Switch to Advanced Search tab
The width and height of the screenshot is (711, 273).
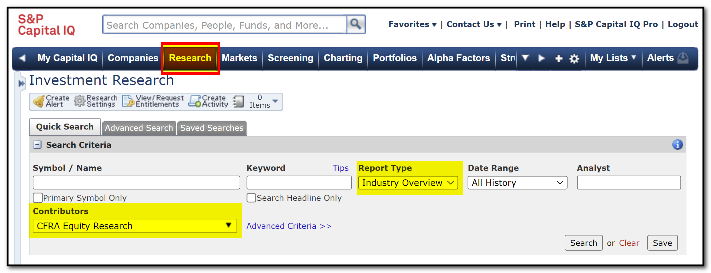pyautogui.click(x=139, y=128)
